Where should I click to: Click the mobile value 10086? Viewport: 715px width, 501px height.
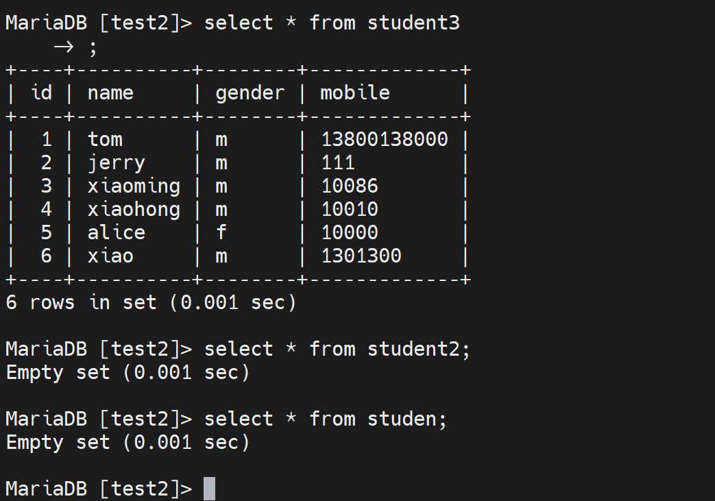pyautogui.click(x=350, y=186)
